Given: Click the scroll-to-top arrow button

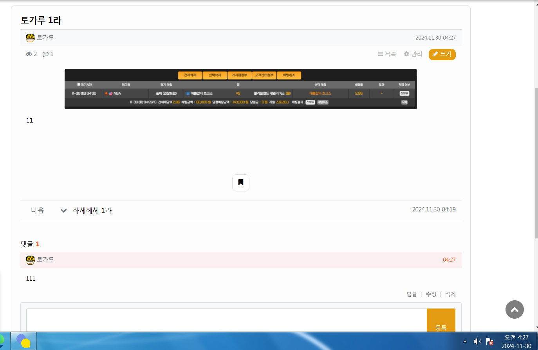Looking at the screenshot, I should coord(515,309).
